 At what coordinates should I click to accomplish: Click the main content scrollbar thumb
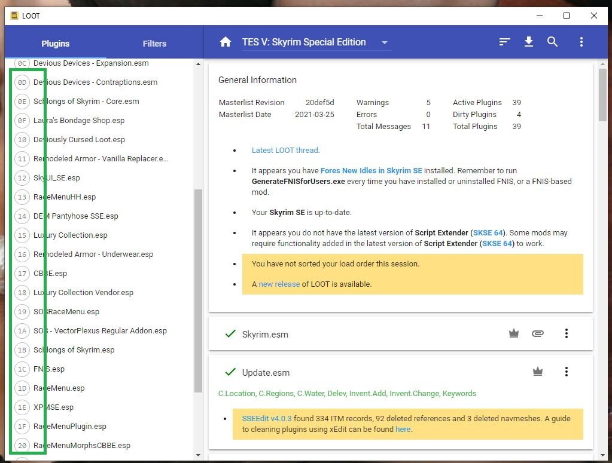click(602, 95)
